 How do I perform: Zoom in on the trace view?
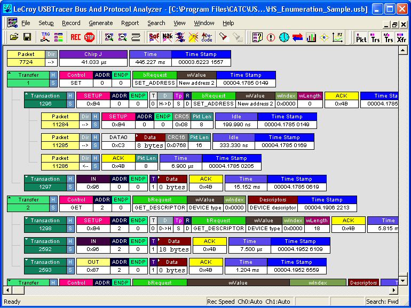(x=109, y=37)
